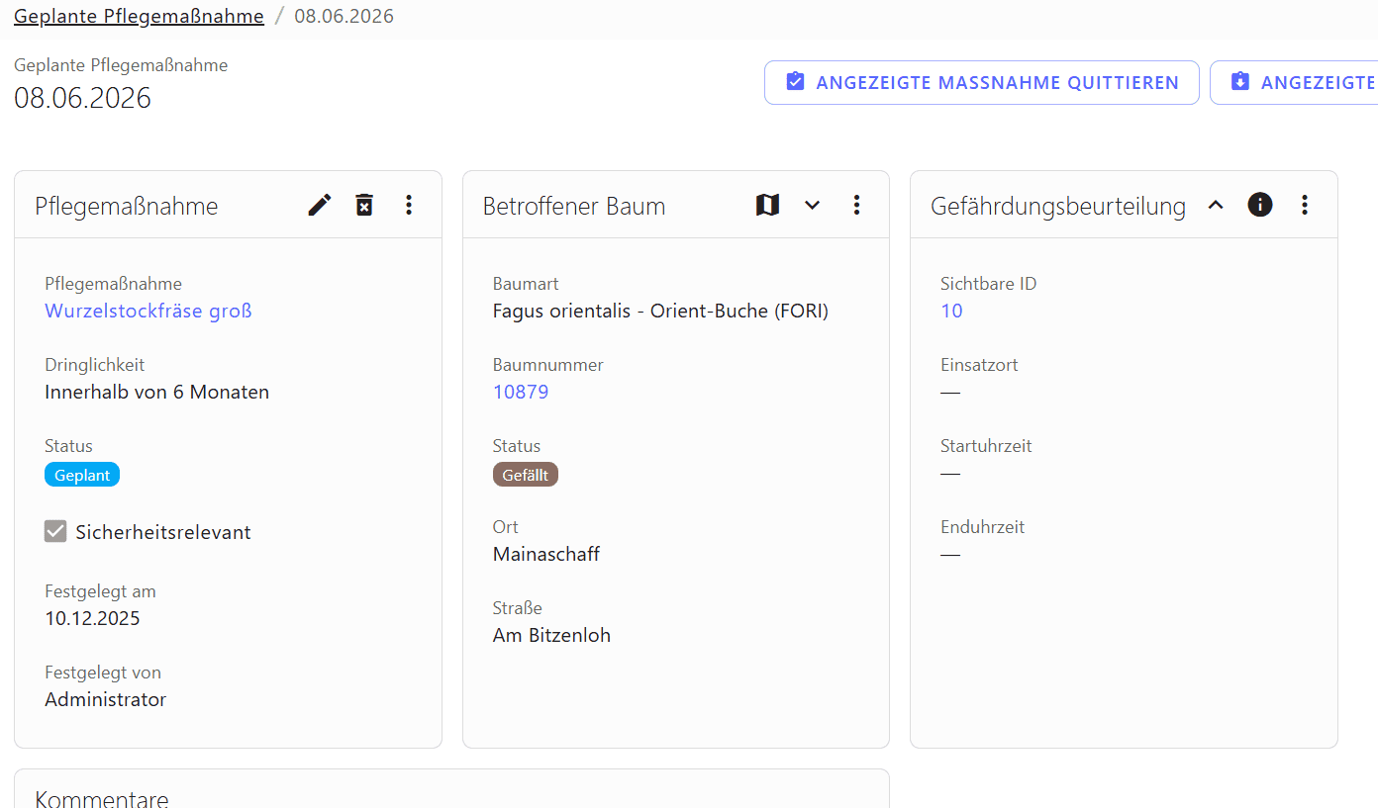
Task: Click the brown Gefällt status badge
Action: point(526,475)
